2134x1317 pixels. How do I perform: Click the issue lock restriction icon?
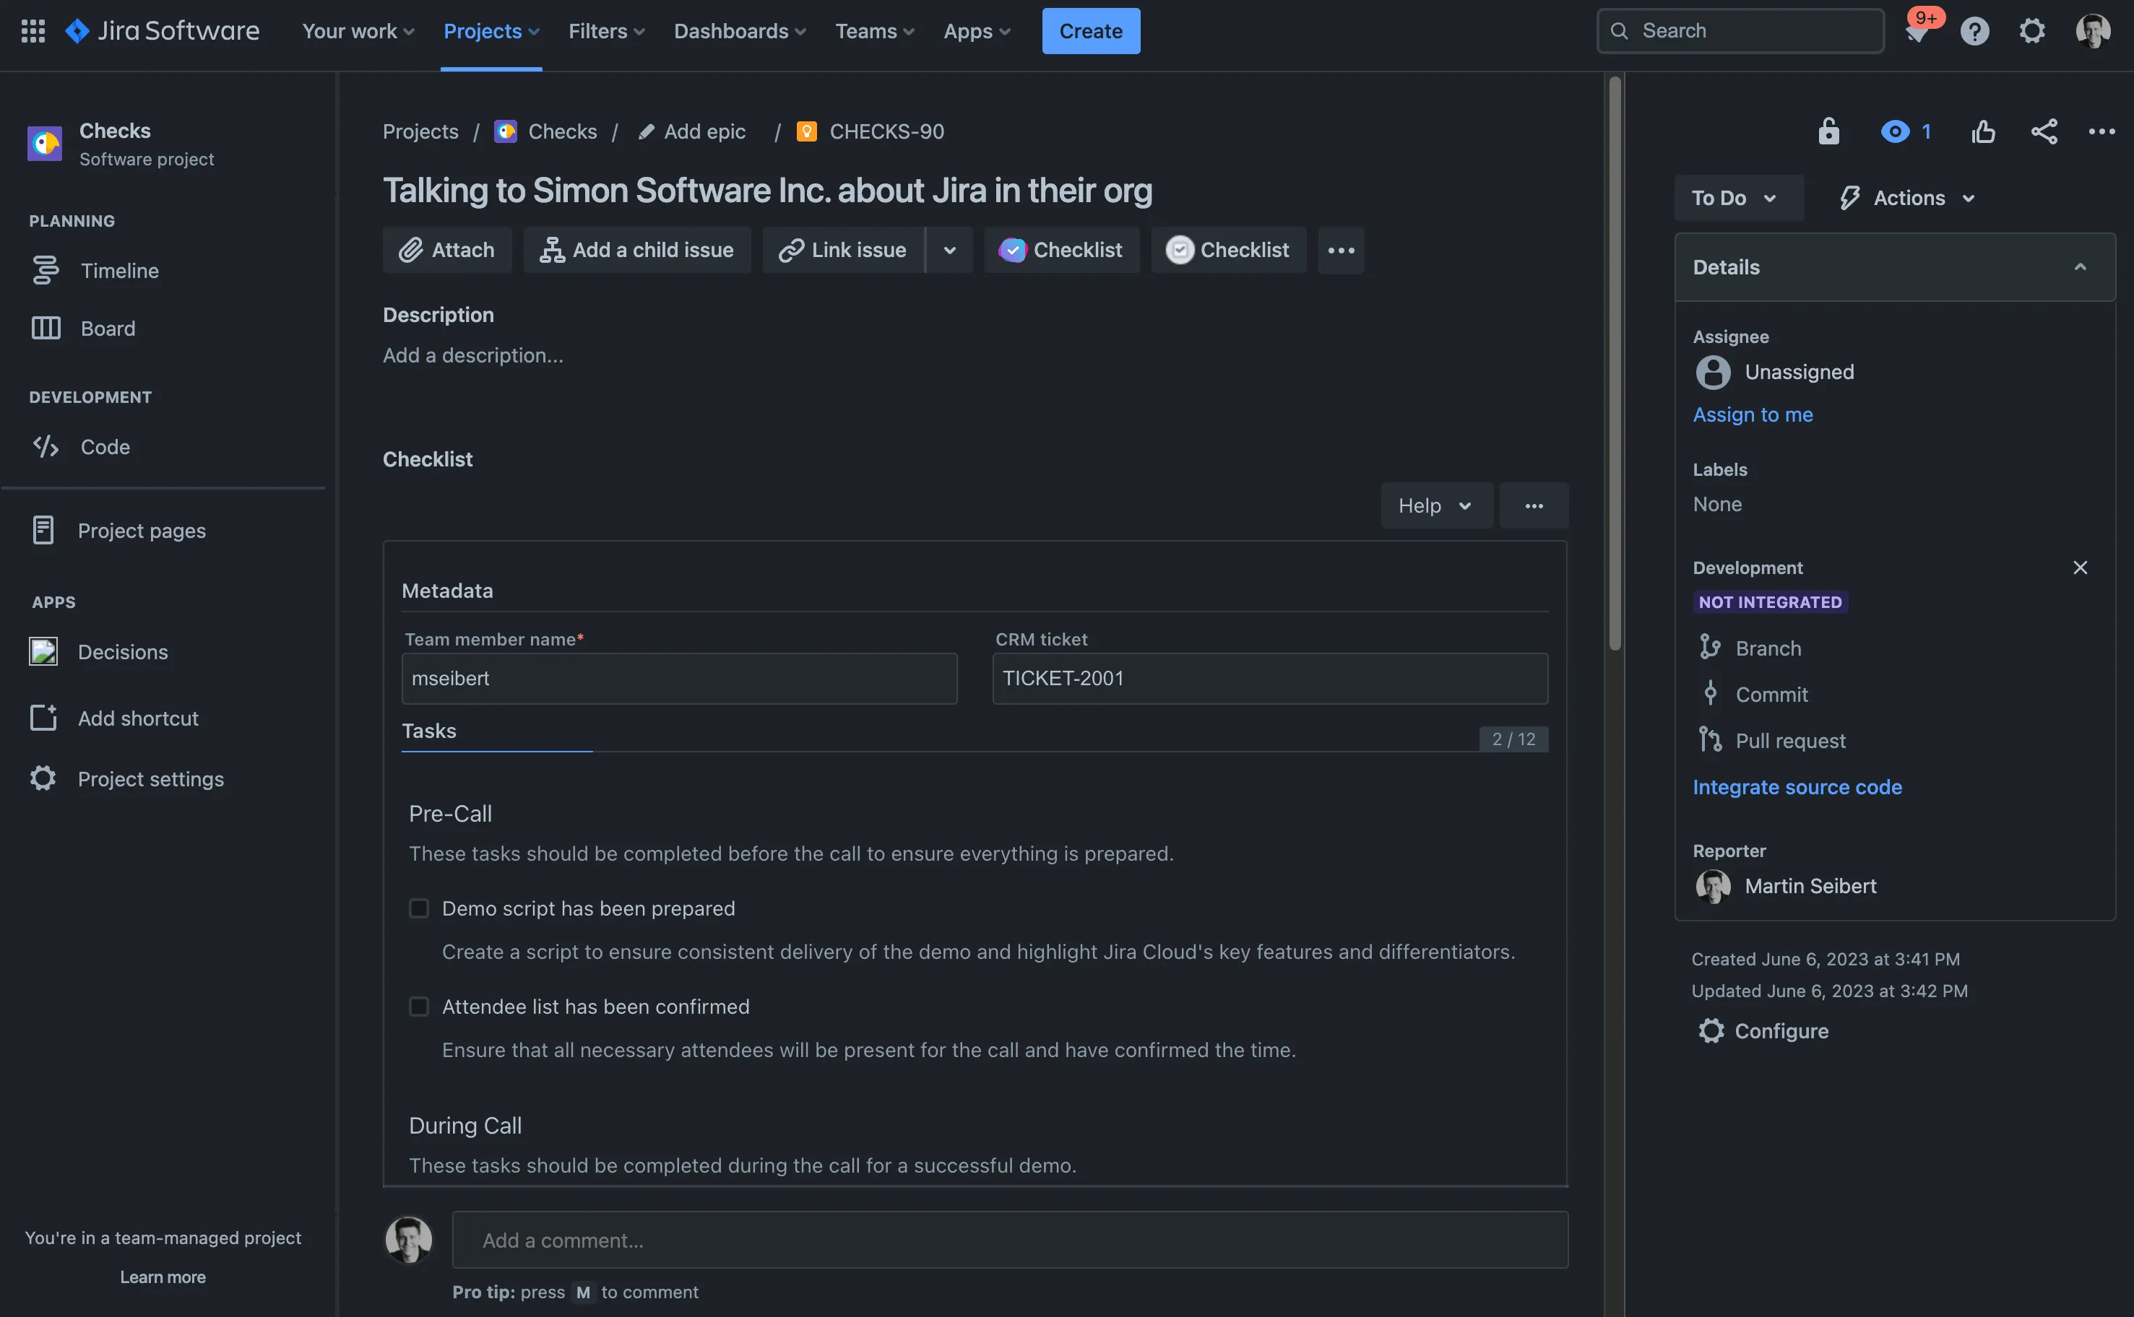point(1828,131)
